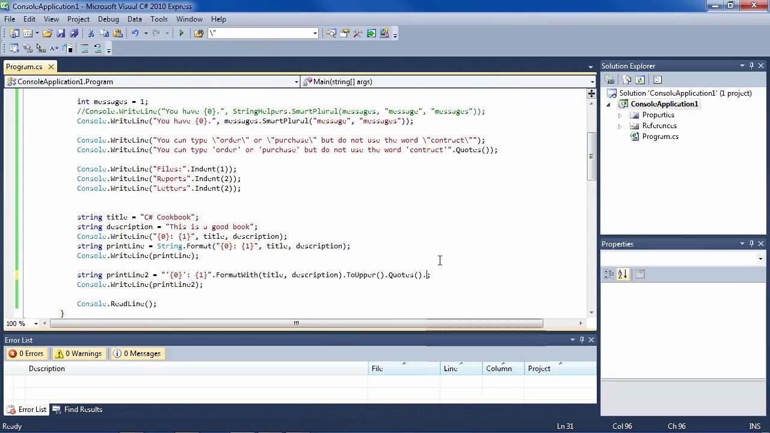Viewport: 770px width, 433px height.
Task: Click the Save floppy disk icon
Action: tap(61, 34)
